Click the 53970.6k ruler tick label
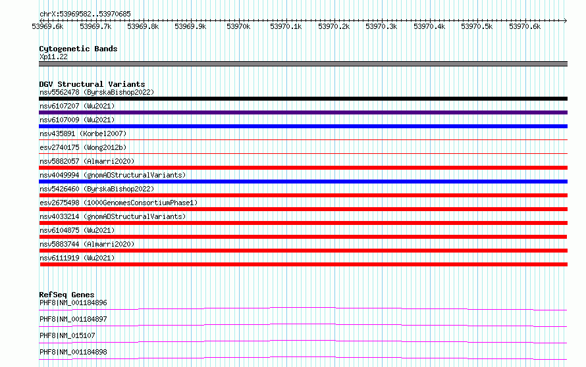 pyautogui.click(x=525, y=26)
